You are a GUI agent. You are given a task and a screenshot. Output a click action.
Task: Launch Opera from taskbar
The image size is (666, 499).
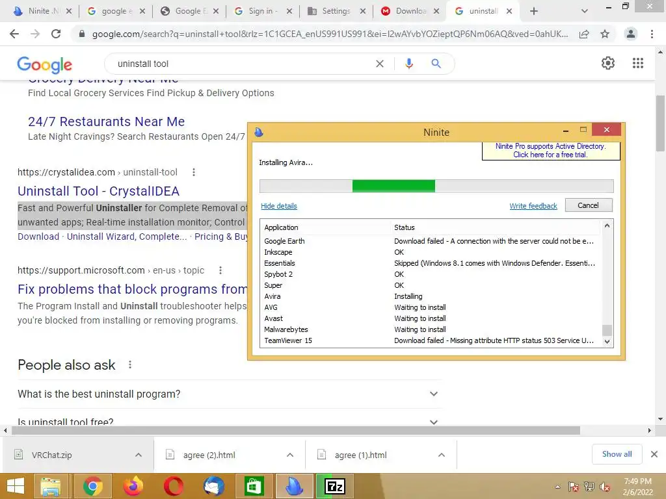point(173,486)
